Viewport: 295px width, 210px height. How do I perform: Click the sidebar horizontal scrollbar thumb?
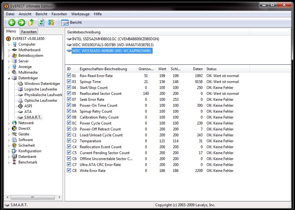tap(33, 197)
